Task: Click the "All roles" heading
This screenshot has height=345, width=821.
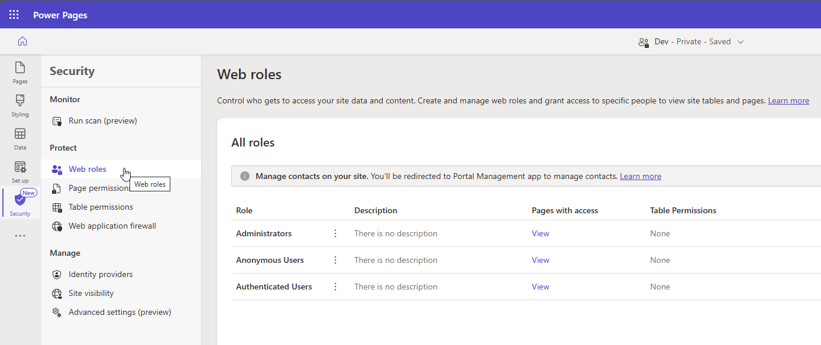Action: click(x=253, y=142)
